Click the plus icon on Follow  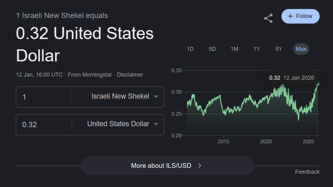click(290, 16)
